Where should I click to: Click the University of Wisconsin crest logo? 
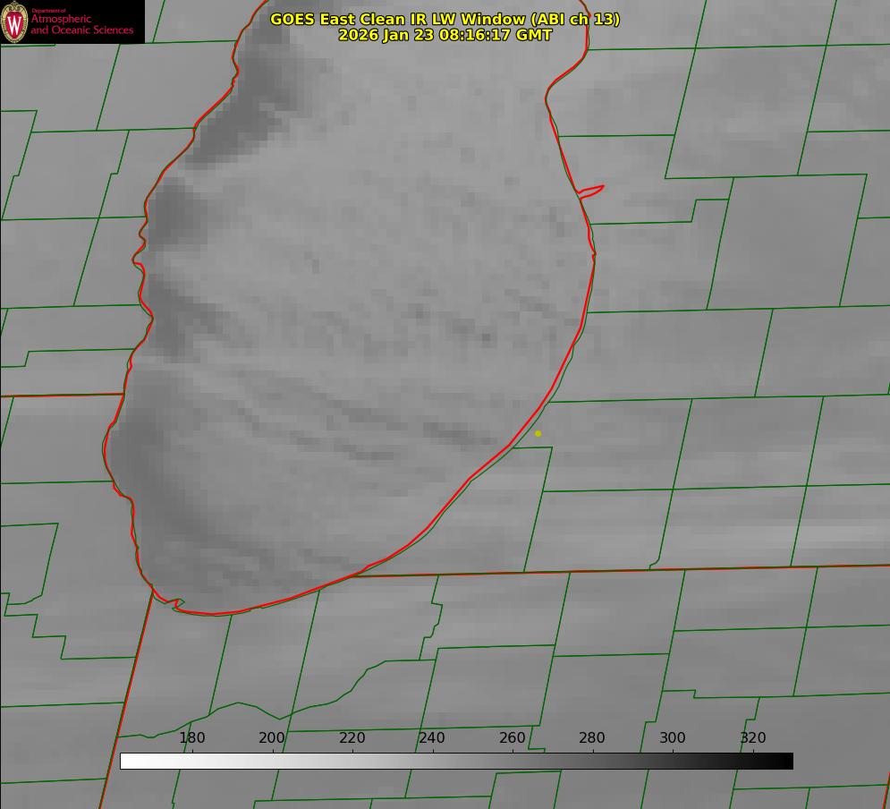tap(14, 21)
